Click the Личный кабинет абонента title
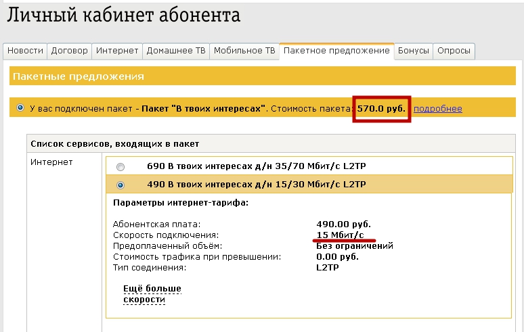 [x=124, y=16]
